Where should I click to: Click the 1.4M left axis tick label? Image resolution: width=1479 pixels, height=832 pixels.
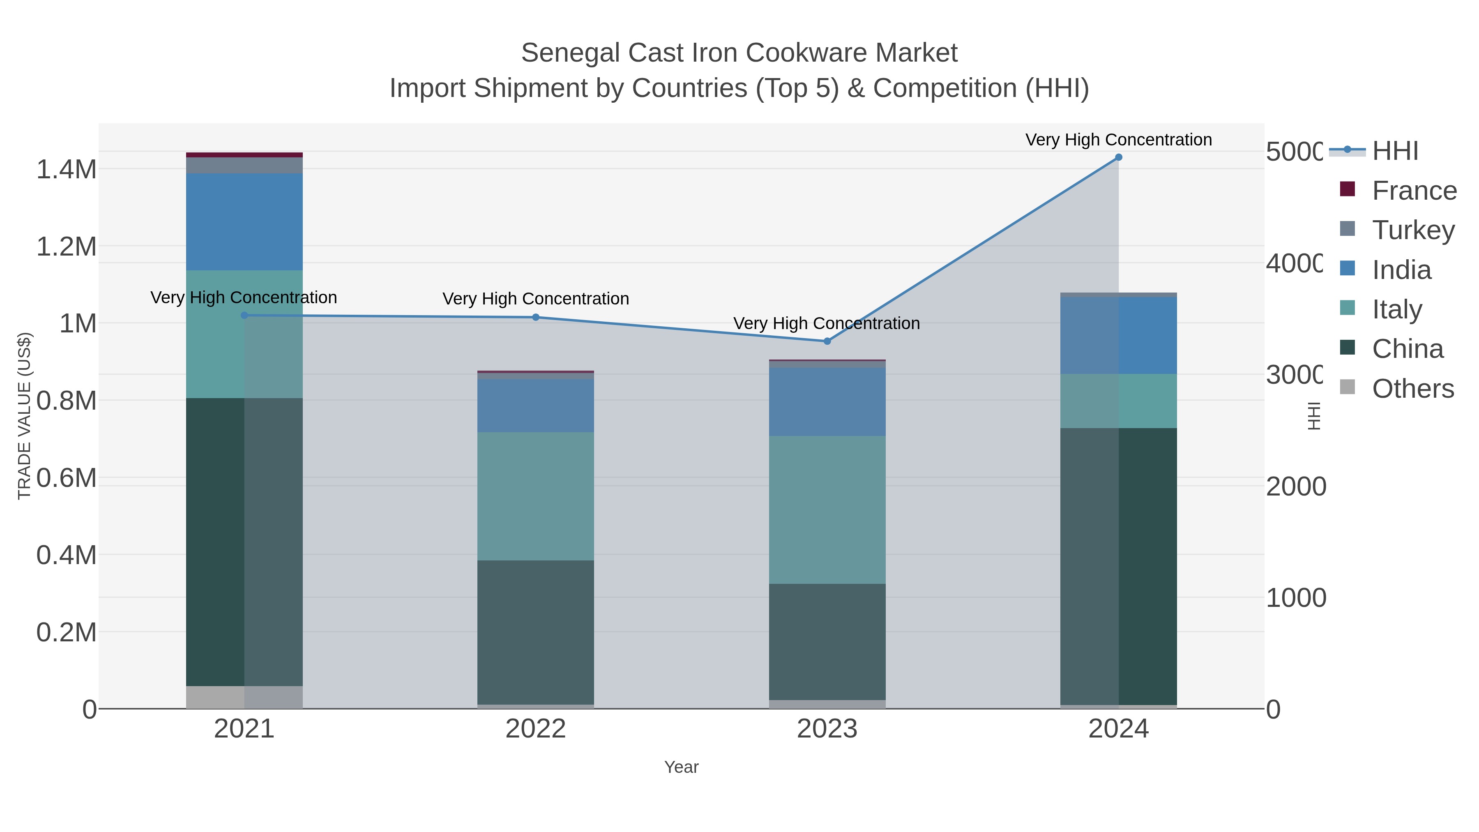[67, 169]
